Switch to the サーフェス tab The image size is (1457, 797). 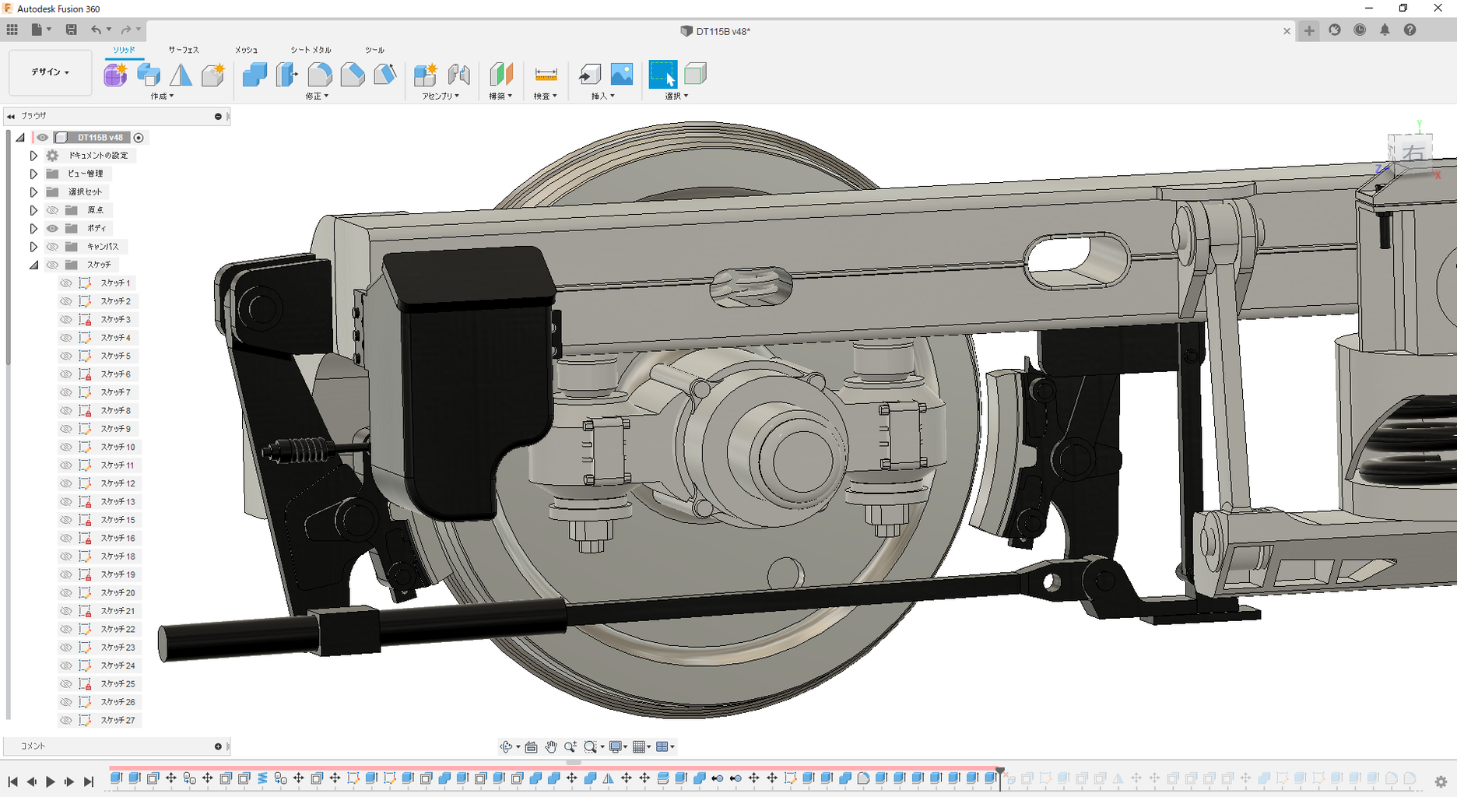click(184, 50)
